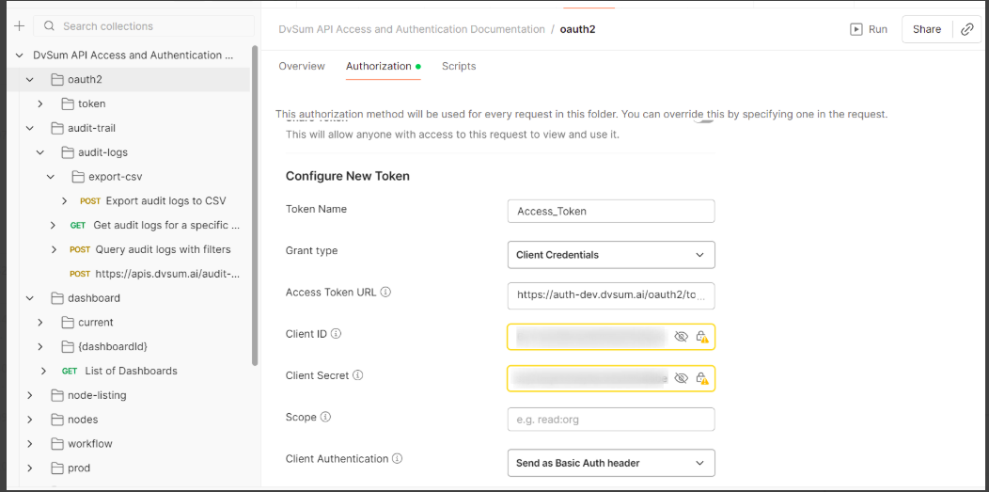
Task: Toggle visibility eye icon for Client Secret
Action: [x=681, y=378]
